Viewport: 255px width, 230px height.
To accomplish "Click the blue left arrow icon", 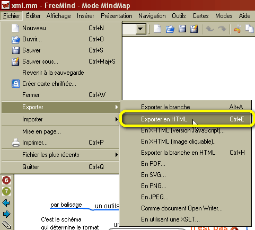I will [6, 202].
